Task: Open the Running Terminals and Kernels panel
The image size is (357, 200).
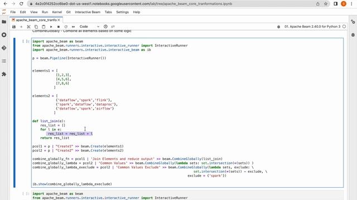Action: click(4, 35)
